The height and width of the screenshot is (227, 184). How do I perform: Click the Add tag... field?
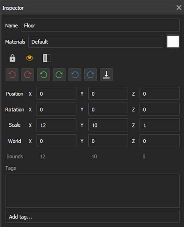tap(93, 216)
